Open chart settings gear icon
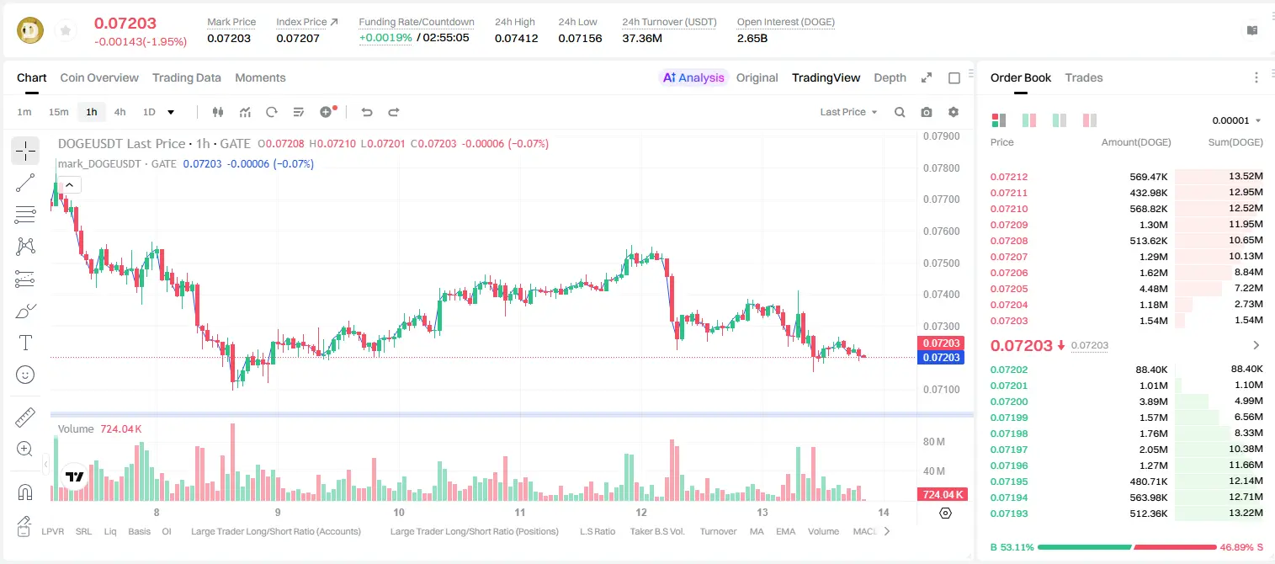This screenshot has width=1275, height=564. pyautogui.click(x=954, y=112)
